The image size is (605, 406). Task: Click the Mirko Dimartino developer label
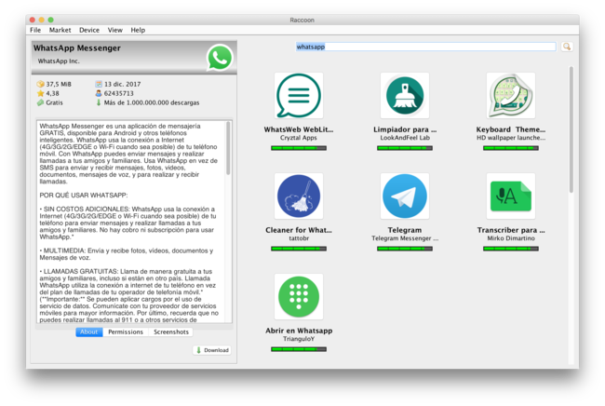pyautogui.click(x=511, y=238)
